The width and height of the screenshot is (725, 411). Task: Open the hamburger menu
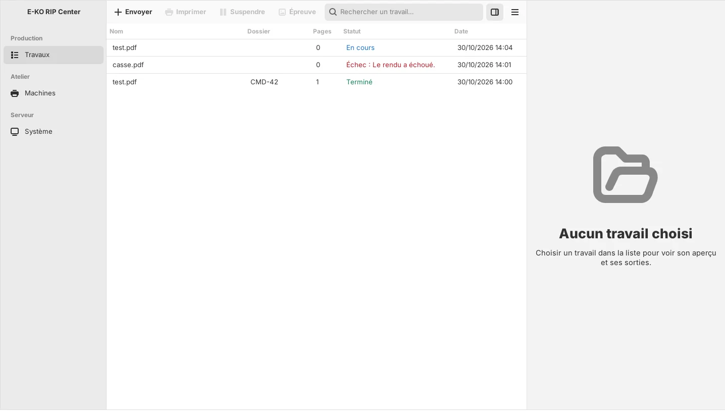pos(515,12)
